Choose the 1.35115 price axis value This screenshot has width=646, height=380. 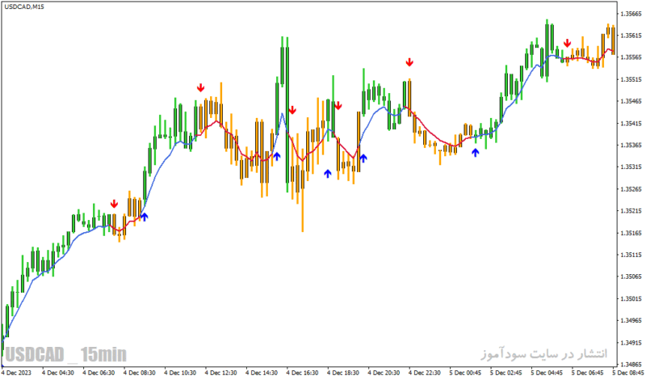pos(631,255)
